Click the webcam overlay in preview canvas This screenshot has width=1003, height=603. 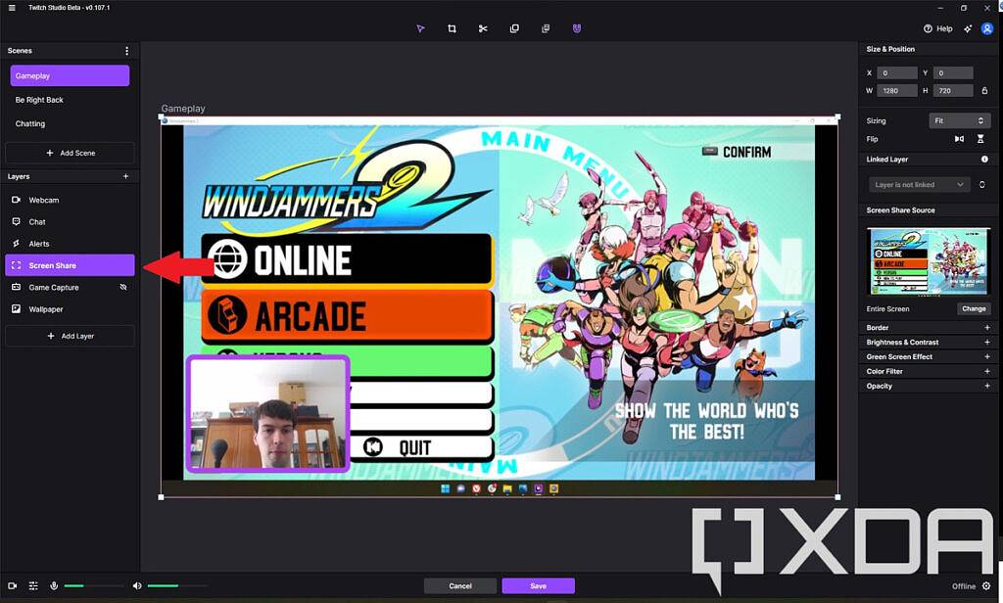coord(268,414)
